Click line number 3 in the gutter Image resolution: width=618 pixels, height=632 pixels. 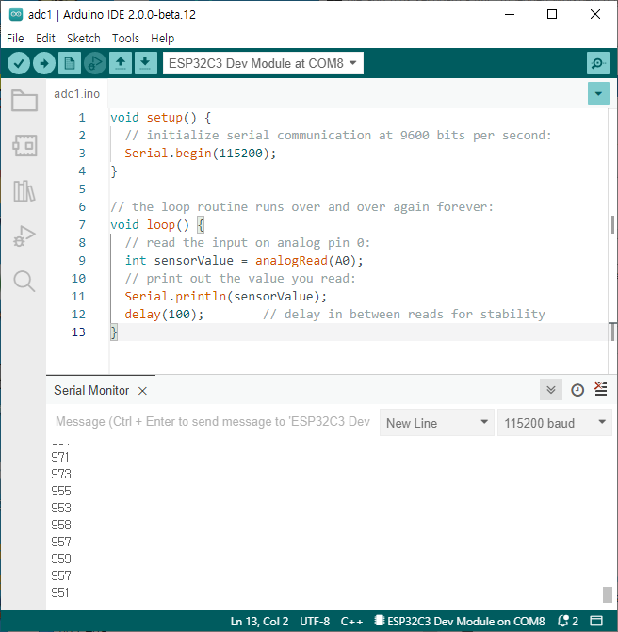(82, 154)
